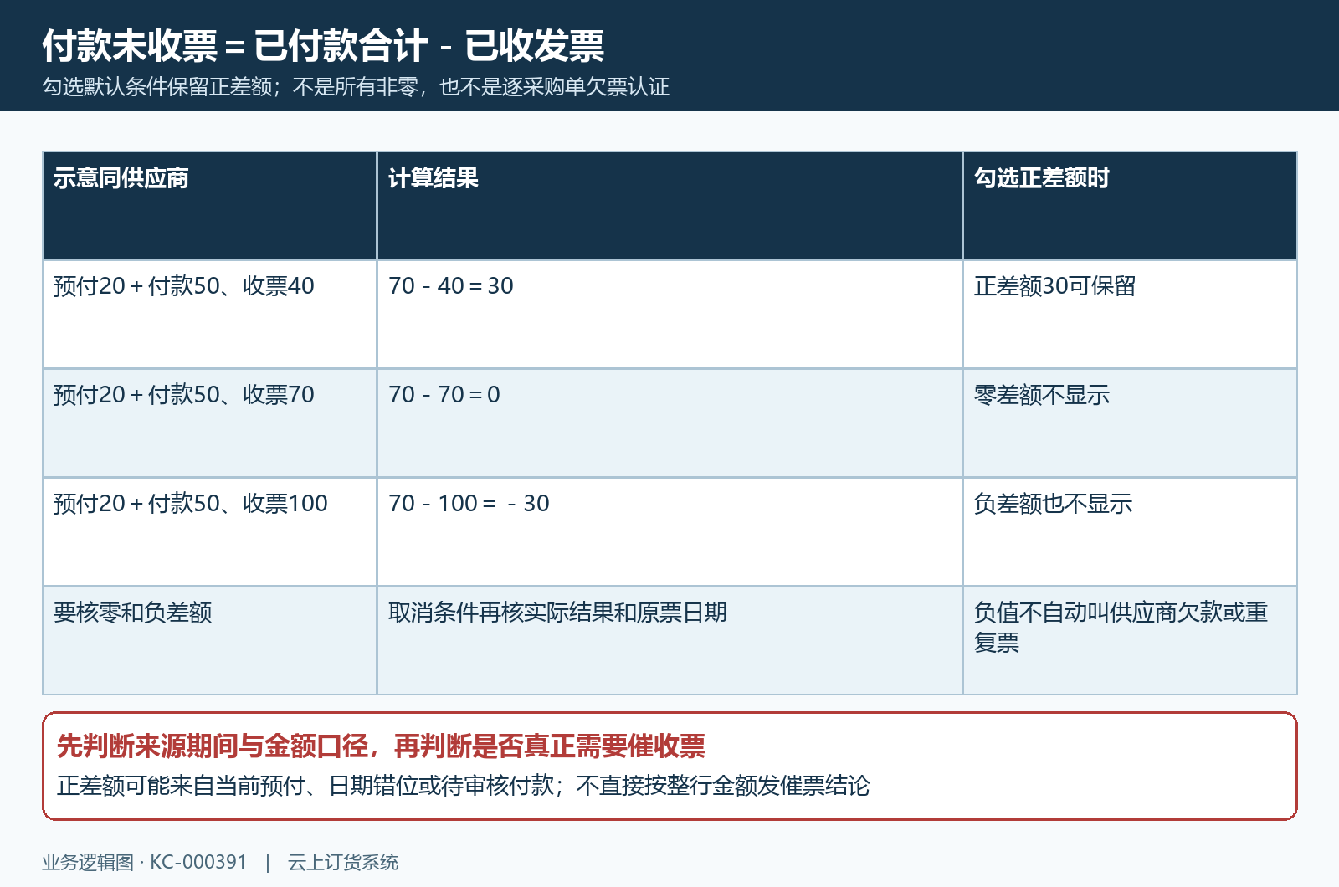The width and height of the screenshot is (1339, 887).
Task: Select the 勾选正差额时 column header
Action: 1130,205
